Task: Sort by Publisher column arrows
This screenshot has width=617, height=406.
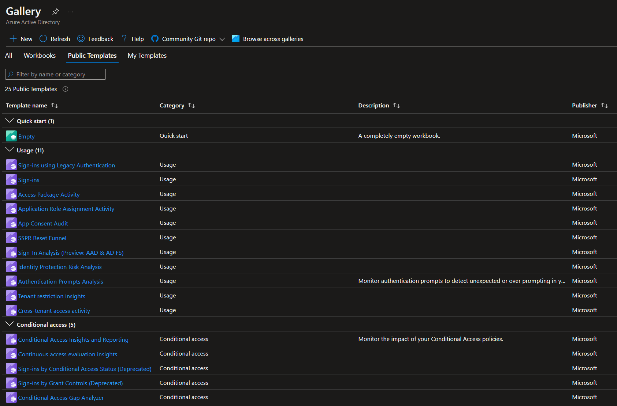Action: (605, 106)
